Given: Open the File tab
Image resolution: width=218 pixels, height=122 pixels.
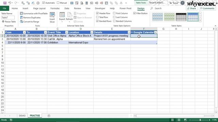Looking at the screenshot, I should click(4, 8).
